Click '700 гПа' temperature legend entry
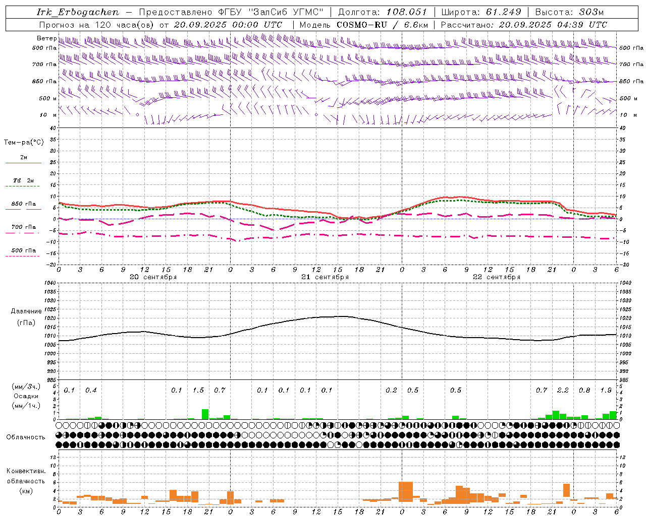Screen dimensions: 646x516 coord(23,227)
